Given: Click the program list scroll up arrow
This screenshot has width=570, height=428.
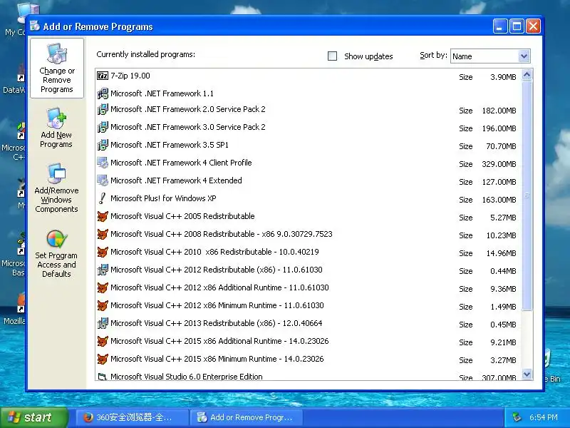Looking at the screenshot, I should click(x=527, y=75).
